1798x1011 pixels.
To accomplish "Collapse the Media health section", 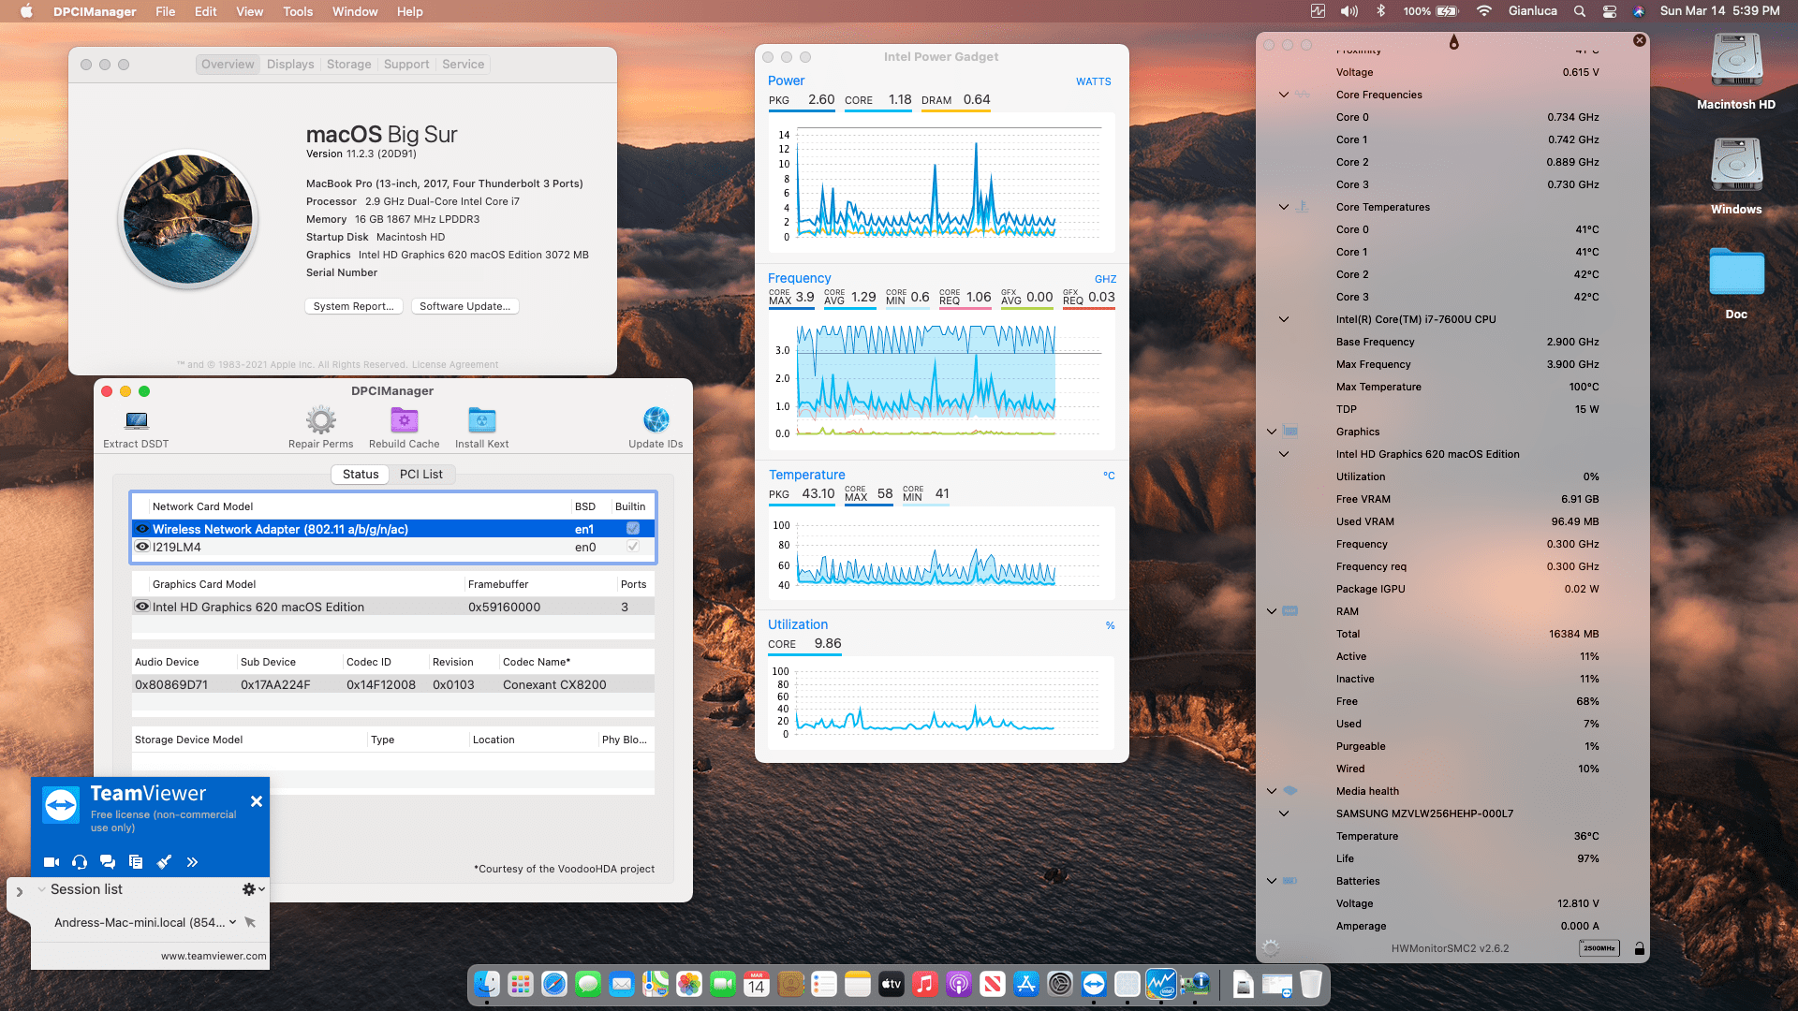I will coord(1272,791).
